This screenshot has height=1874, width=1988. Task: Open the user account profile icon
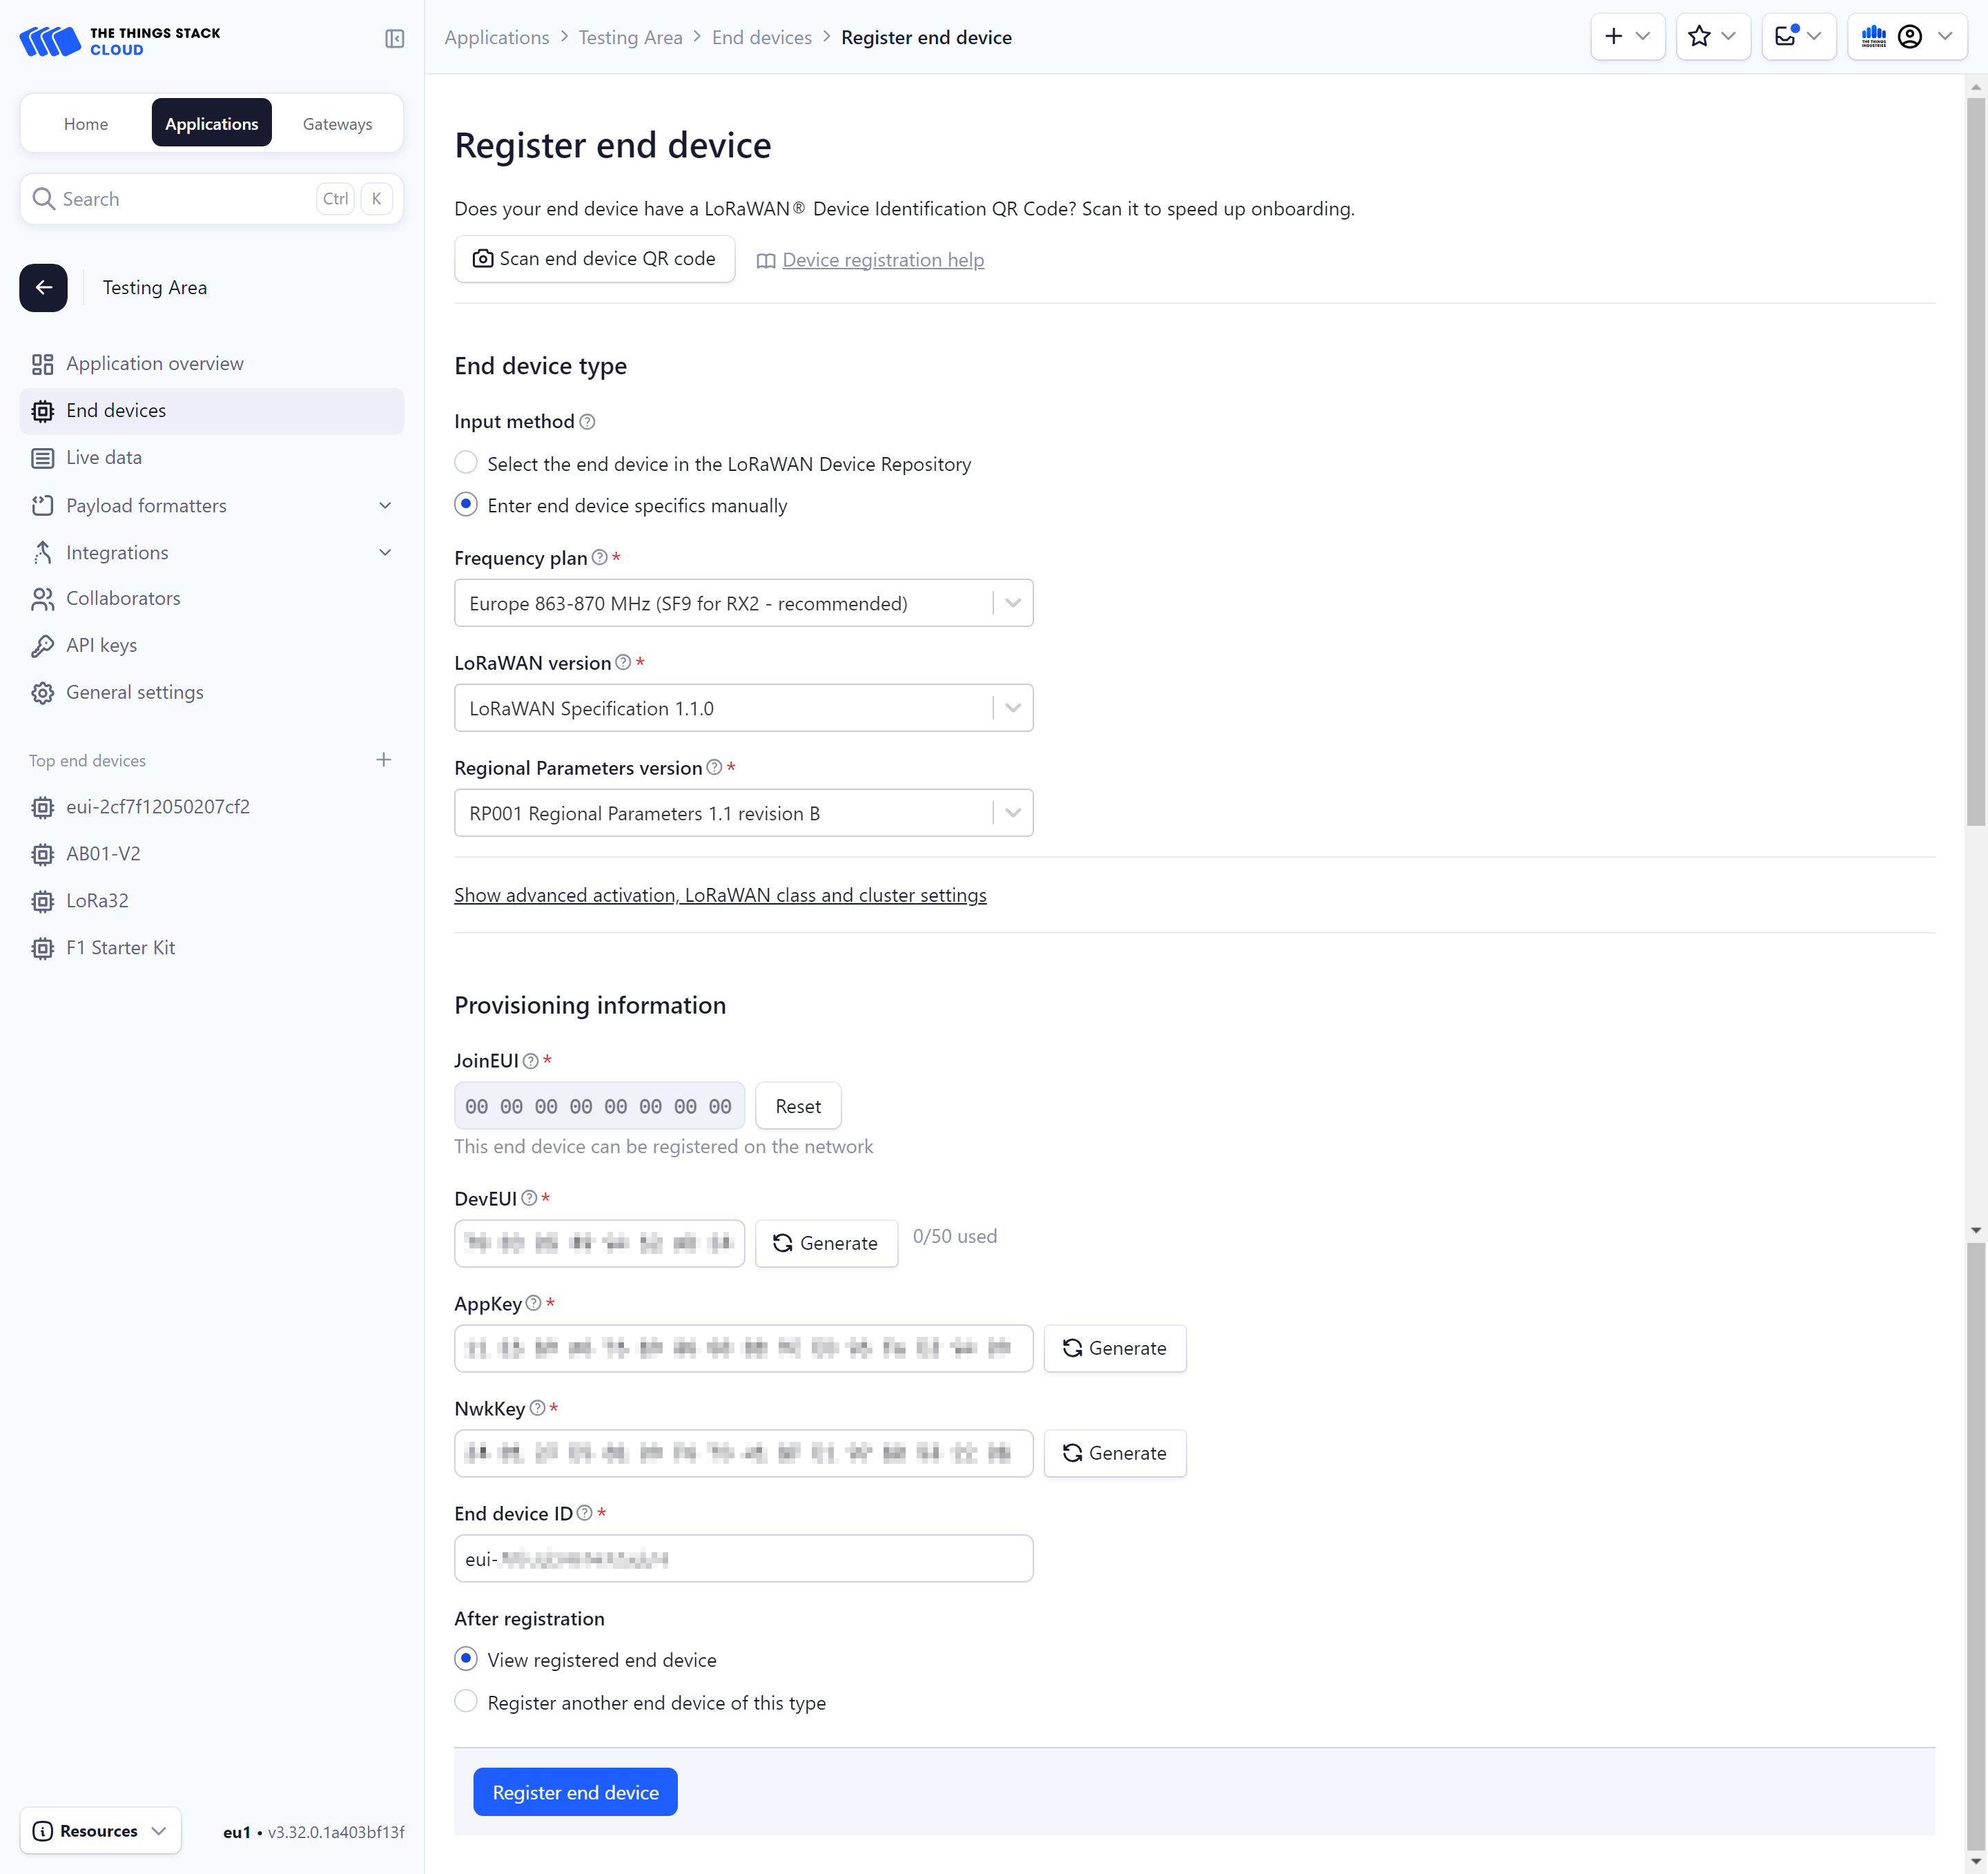pyautogui.click(x=1910, y=37)
